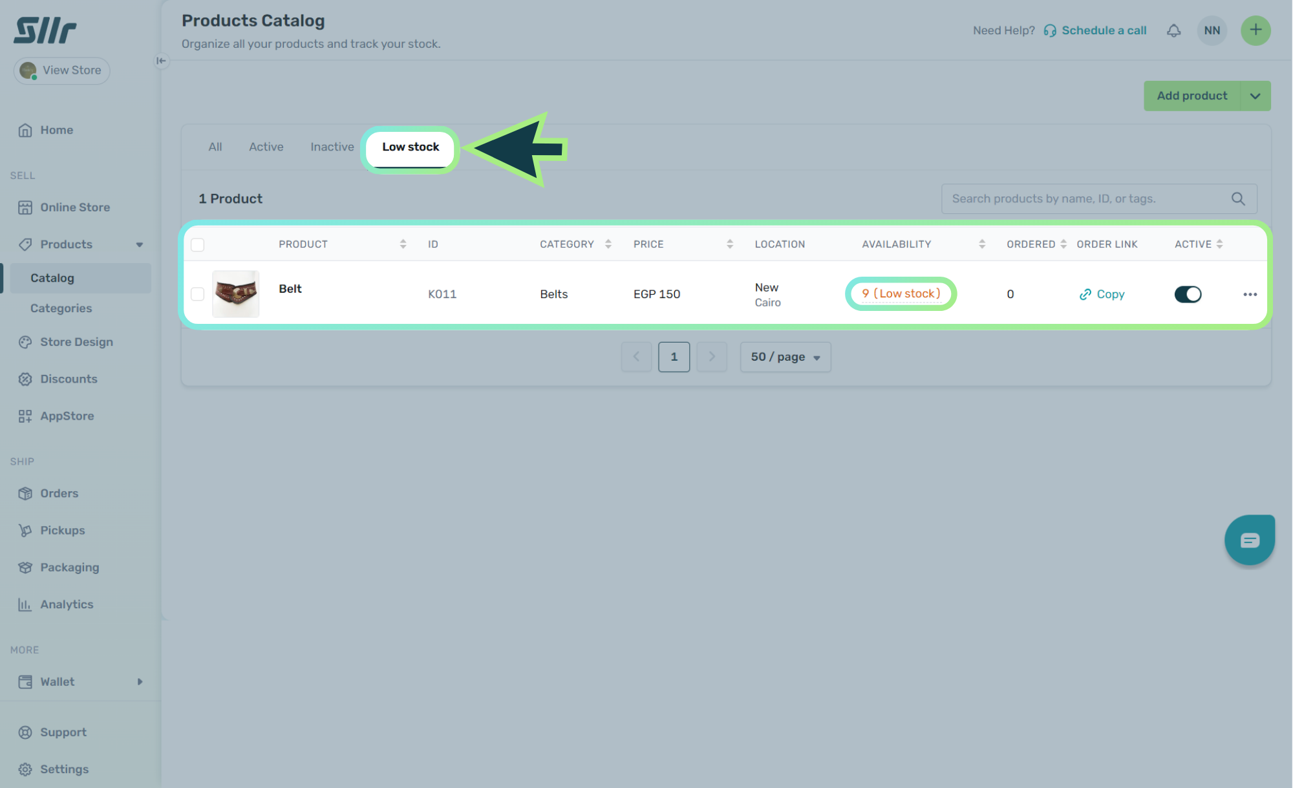Open the 50 / page dropdown
1293x788 pixels.
tap(785, 357)
